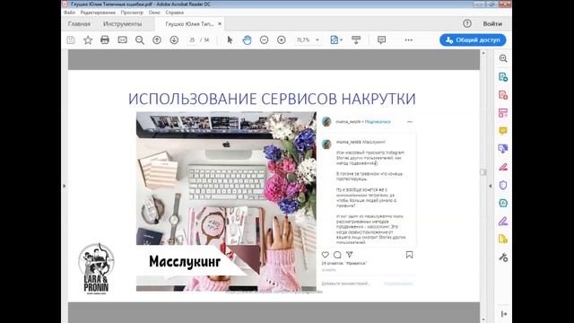Switch to Главная tab

(79, 24)
